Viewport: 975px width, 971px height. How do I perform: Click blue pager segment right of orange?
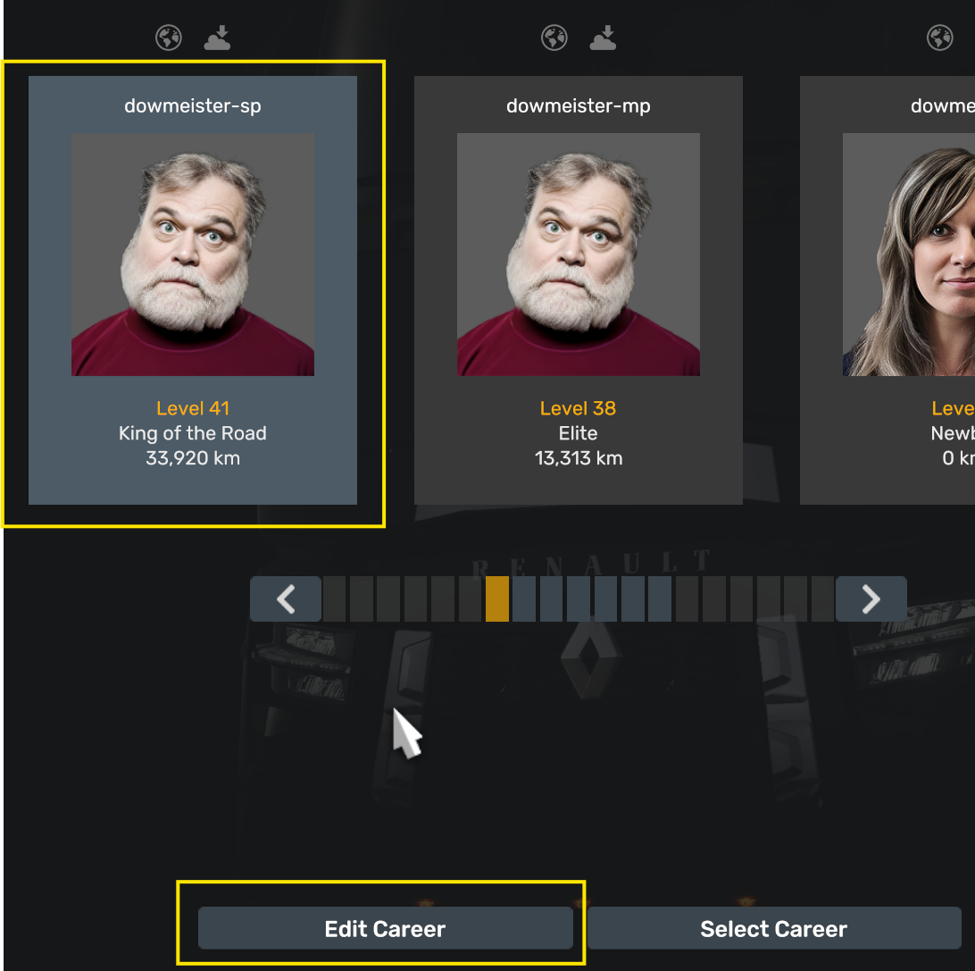pos(524,599)
